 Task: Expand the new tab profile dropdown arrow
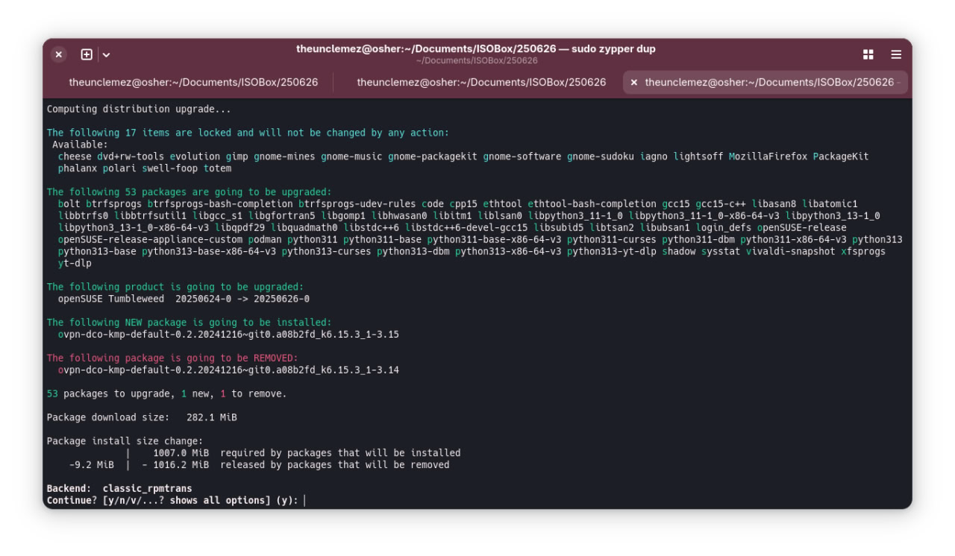coord(106,54)
